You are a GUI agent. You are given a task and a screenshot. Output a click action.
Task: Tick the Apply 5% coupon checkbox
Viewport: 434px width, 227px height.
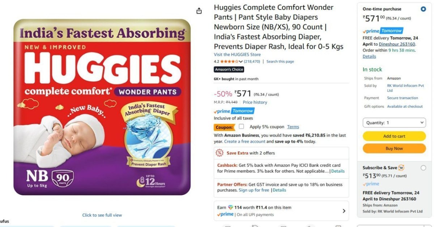[x=242, y=127]
